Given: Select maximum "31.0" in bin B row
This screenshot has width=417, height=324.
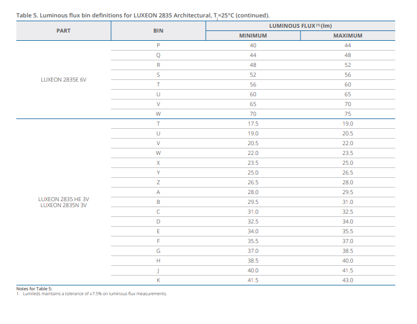Looking at the screenshot, I should click(x=347, y=202).
